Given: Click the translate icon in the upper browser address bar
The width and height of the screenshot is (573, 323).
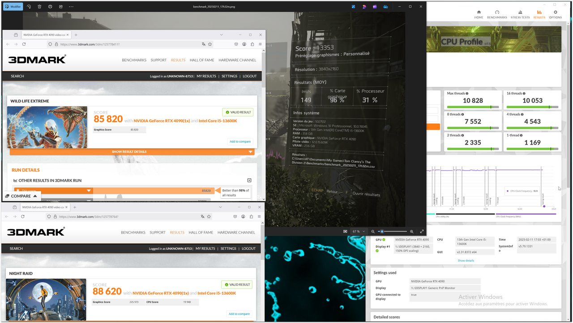Looking at the screenshot, I should pos(204,44).
